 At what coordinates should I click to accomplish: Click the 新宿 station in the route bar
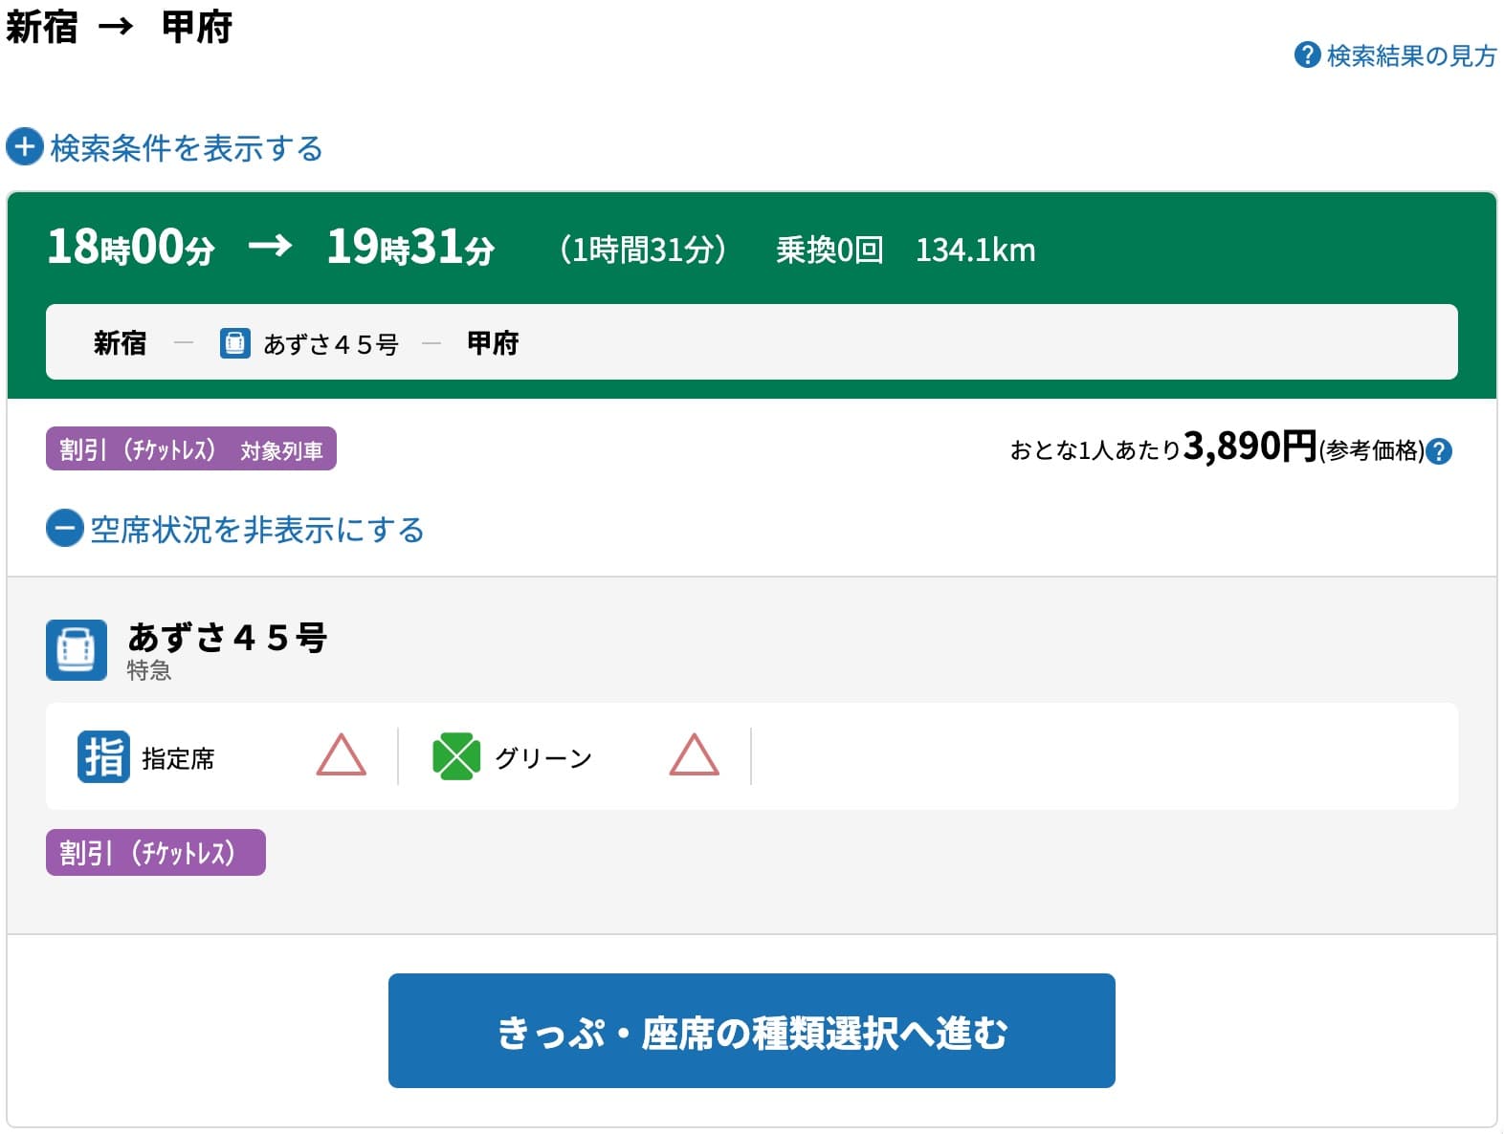pyautogui.click(x=120, y=343)
